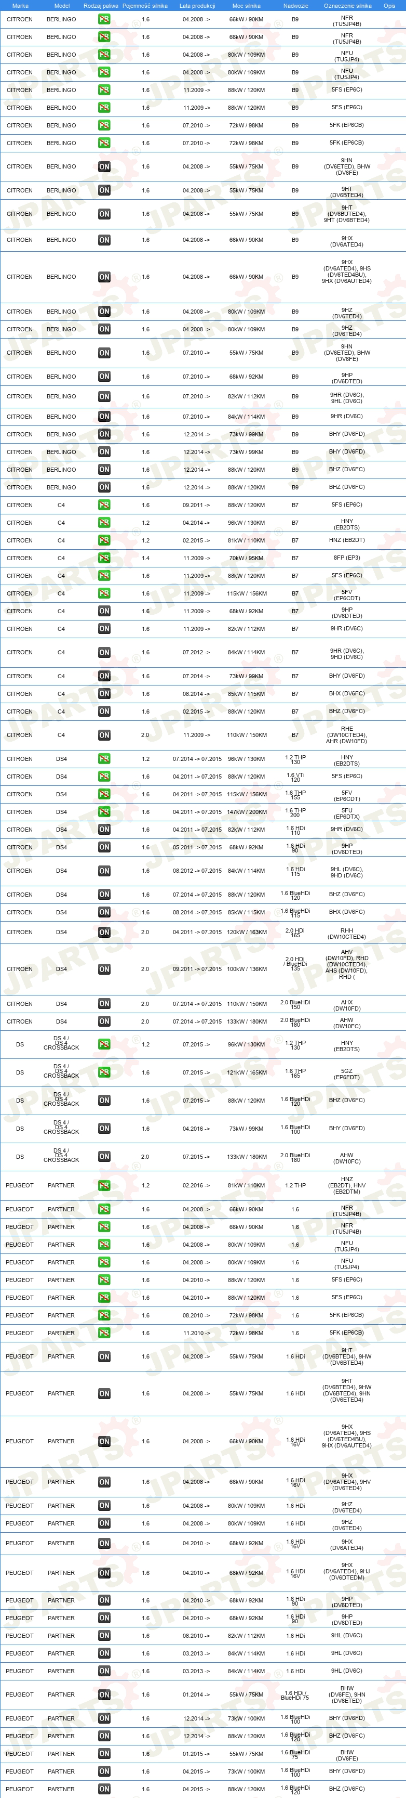Select the 5GZ (EP6FDT) engine code
Image resolution: width=406 pixels, height=1798 pixels.
pos(347,1073)
